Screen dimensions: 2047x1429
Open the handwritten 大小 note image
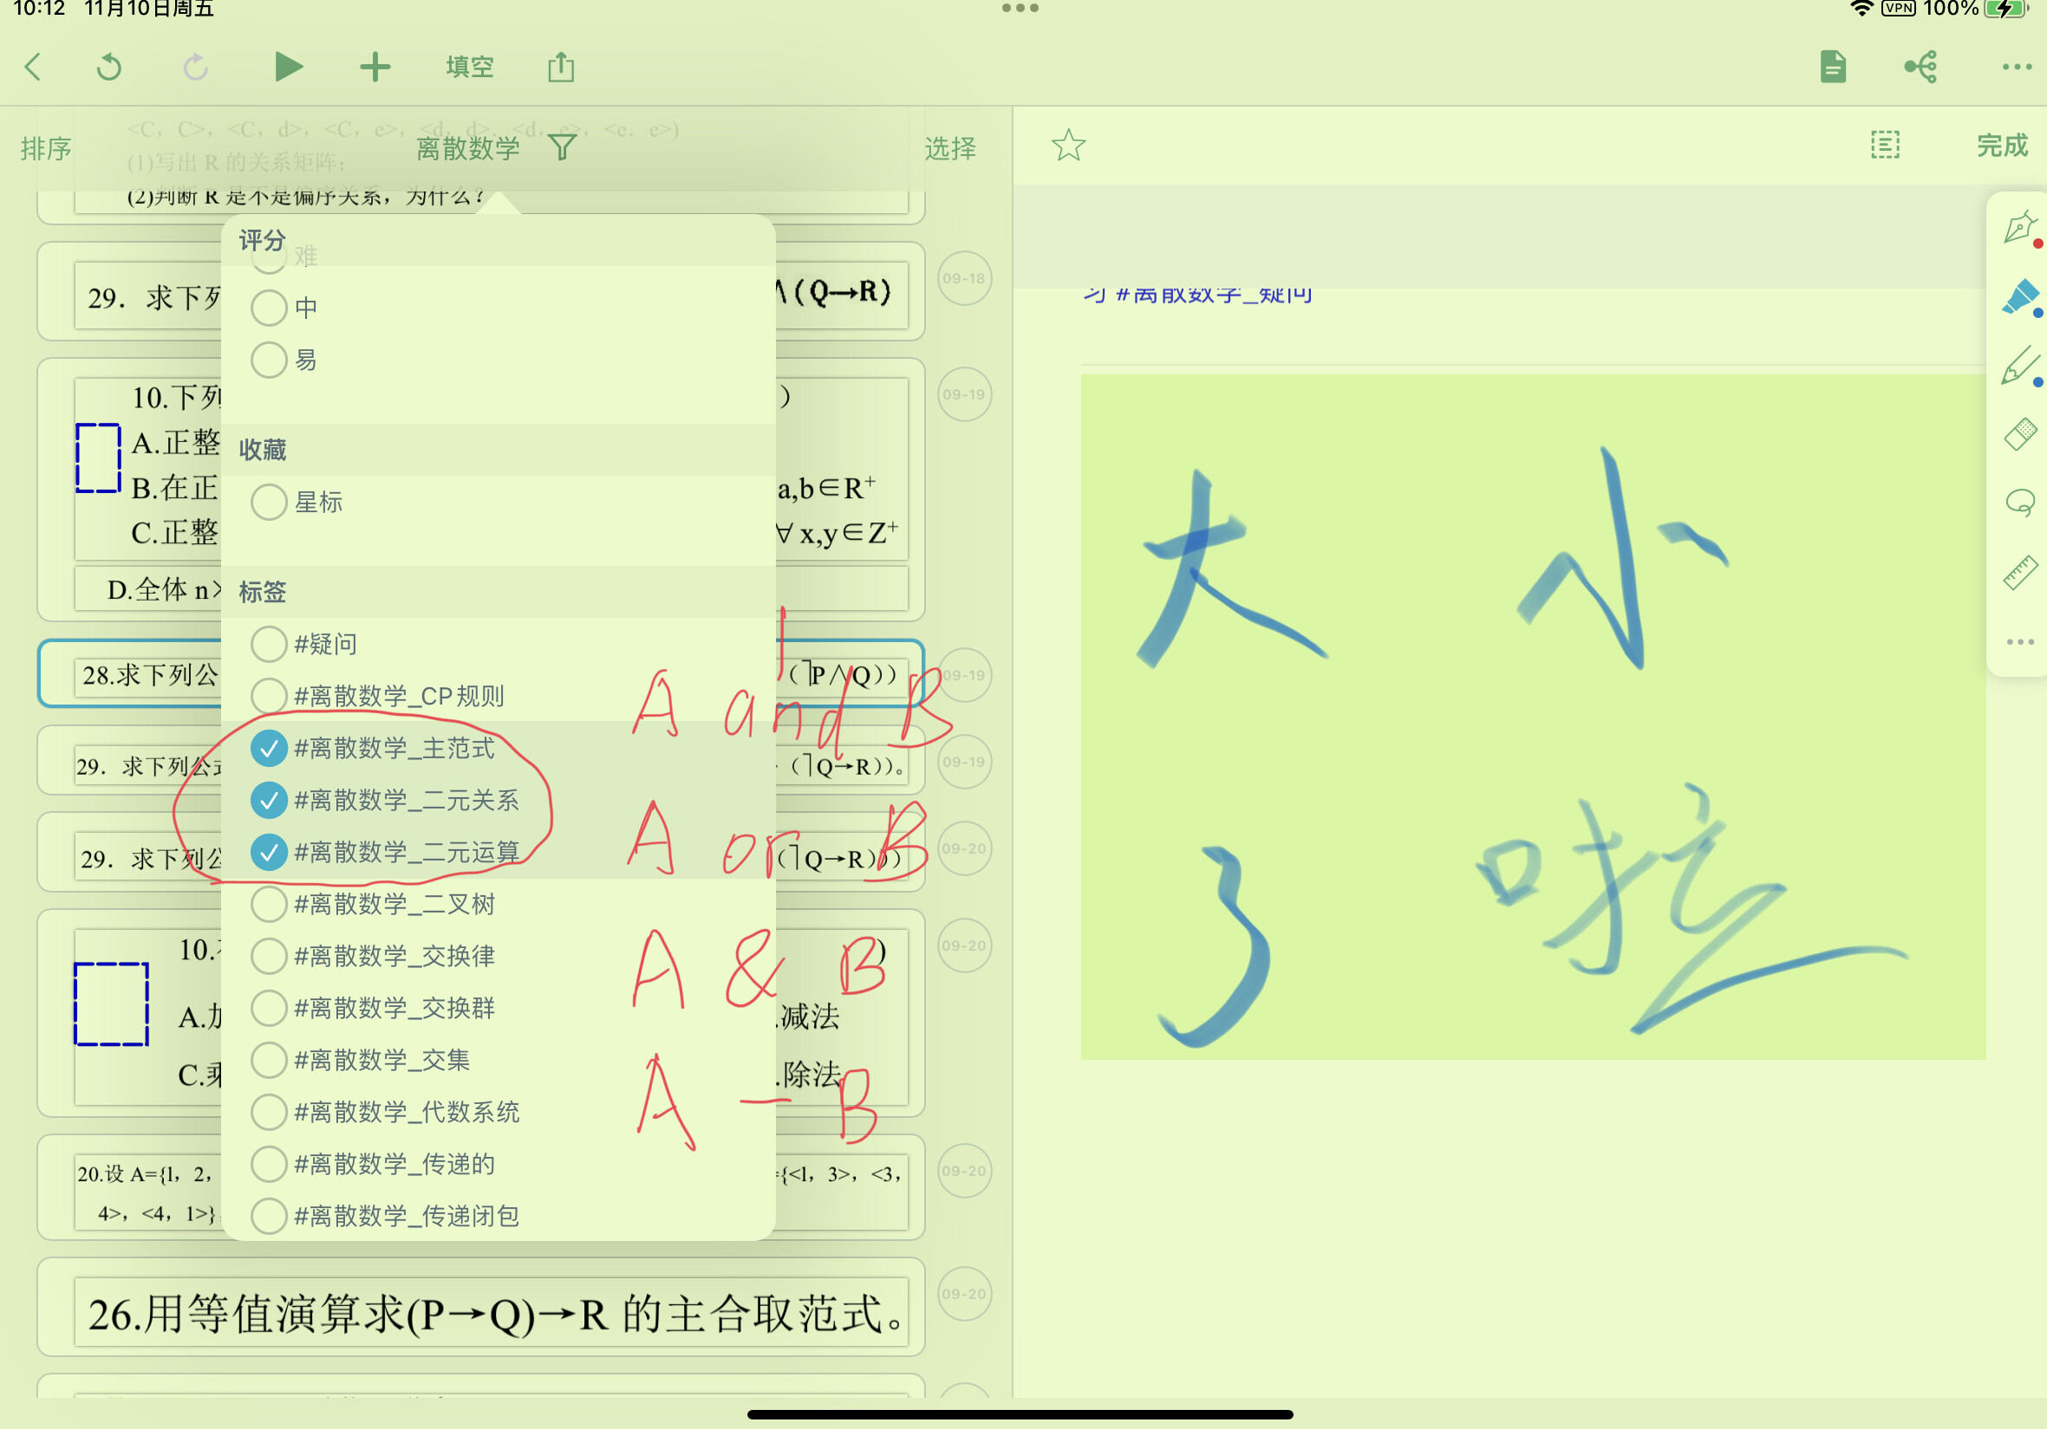[1533, 717]
